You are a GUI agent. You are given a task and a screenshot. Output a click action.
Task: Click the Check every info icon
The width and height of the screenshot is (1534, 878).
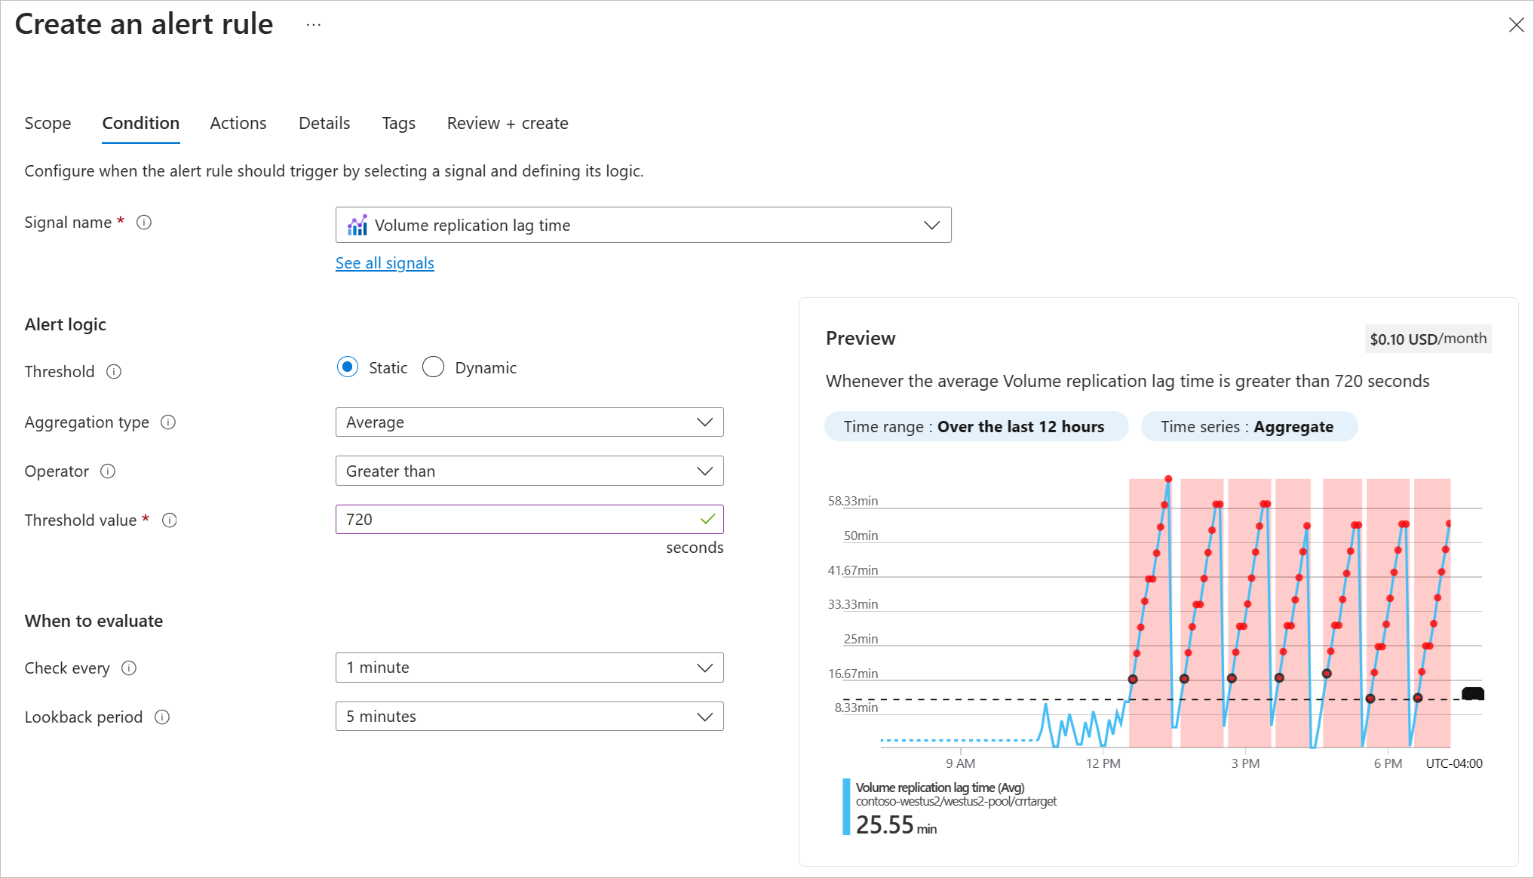click(129, 668)
